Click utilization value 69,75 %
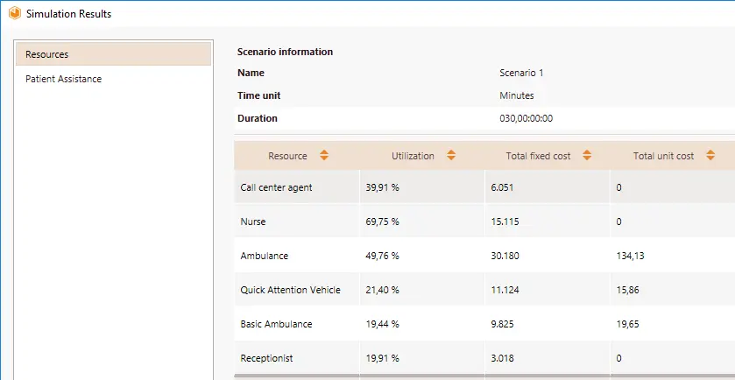The height and width of the screenshot is (380, 735). tap(383, 222)
